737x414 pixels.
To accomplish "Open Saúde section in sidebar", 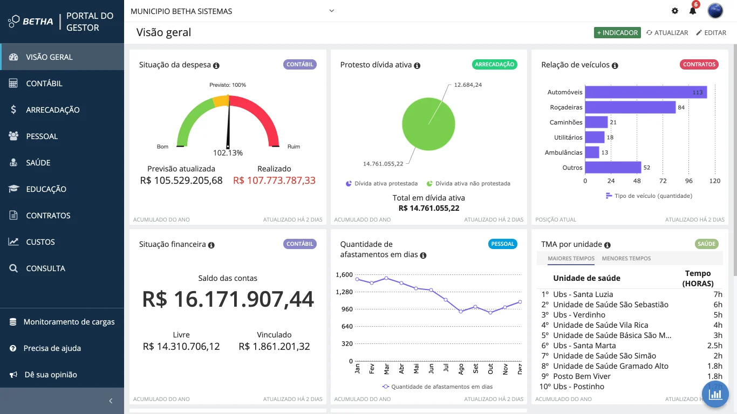I will click(62, 162).
